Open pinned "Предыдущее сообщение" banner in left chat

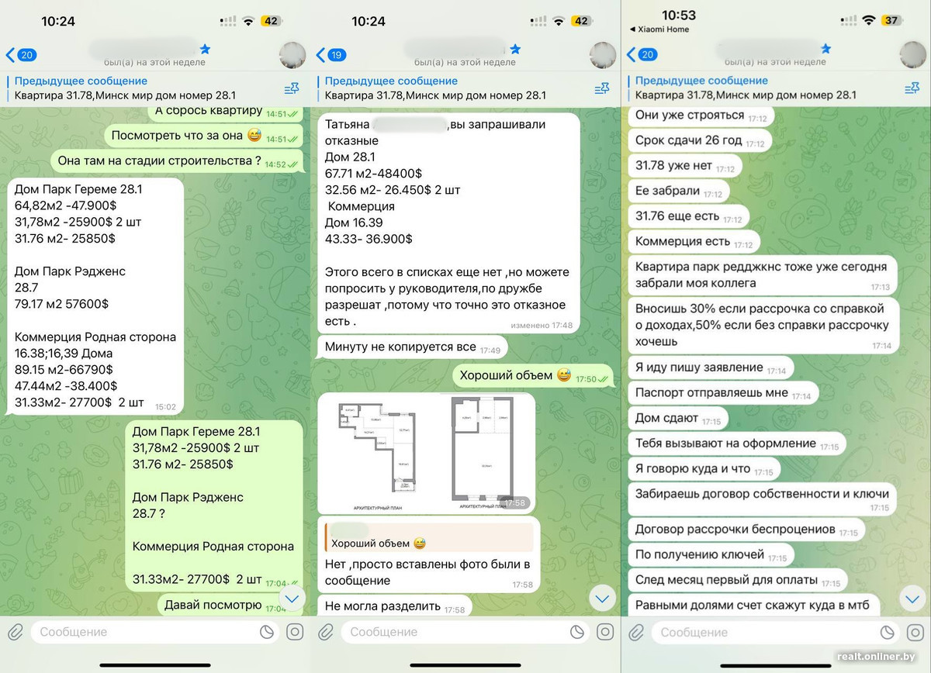coord(140,88)
